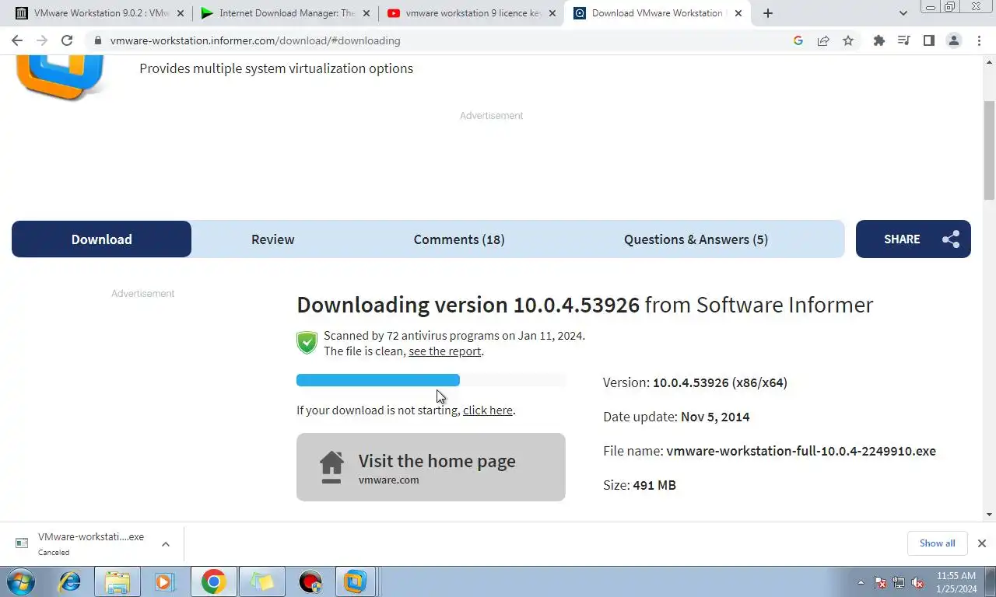Go back to the previous page

[x=17, y=40]
